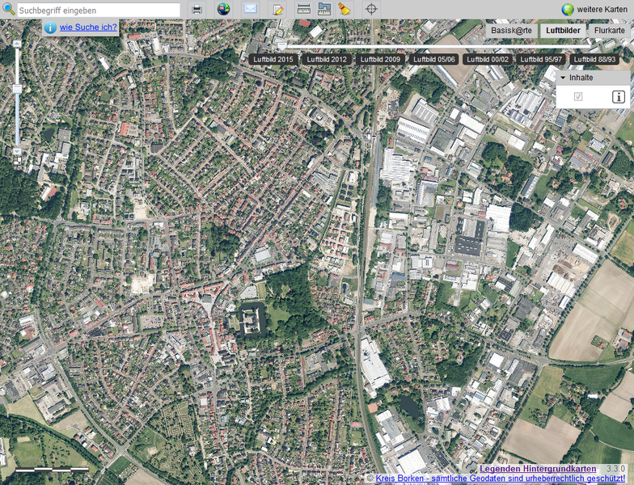634x485 pixels.
Task: Focus the 'Suchbegriff eingeben' search field
Action: coord(99,10)
